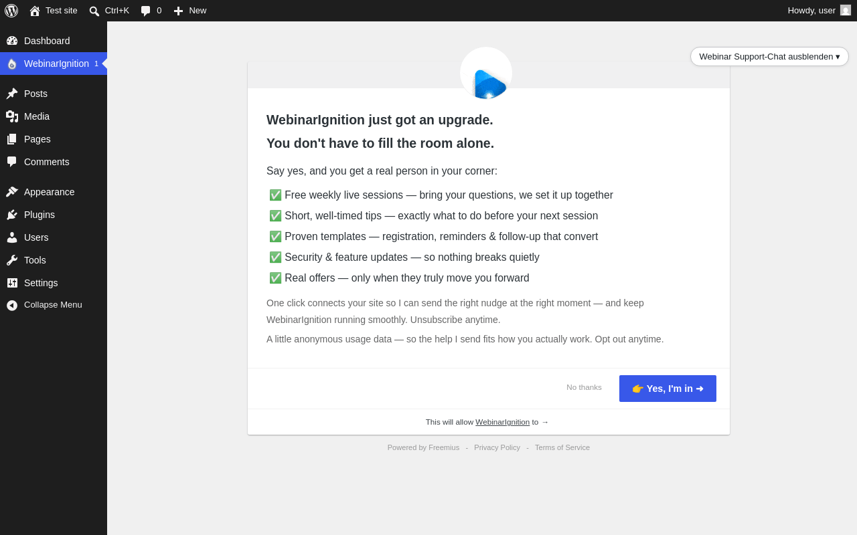Click the Posts pushpin icon
This screenshot has height=535, width=857.
coord(12,94)
